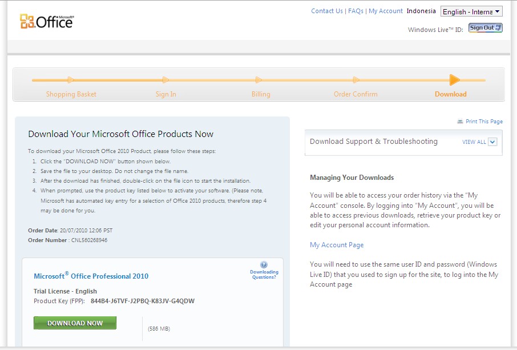This screenshot has width=517, height=350.
Task: Open My Account in the header
Action: click(386, 11)
